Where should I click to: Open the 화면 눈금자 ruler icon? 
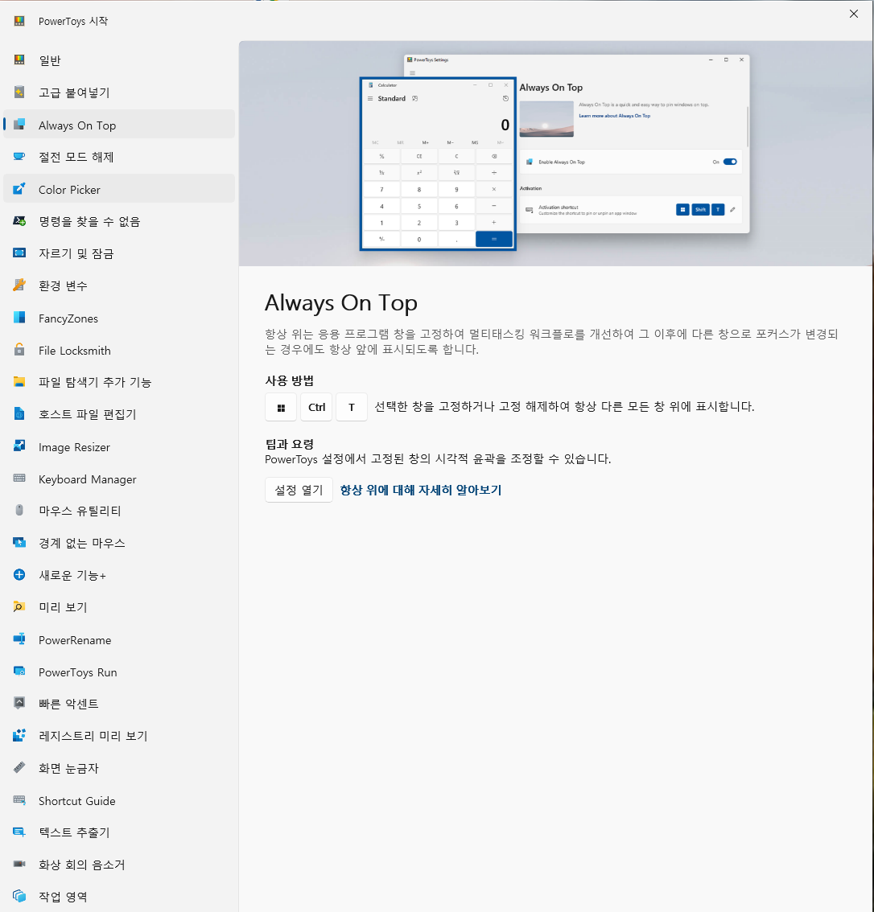(19, 768)
